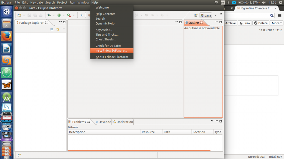Click the mail envelope indicator icon
The height and width of the screenshot is (159, 284).
click(234, 2)
